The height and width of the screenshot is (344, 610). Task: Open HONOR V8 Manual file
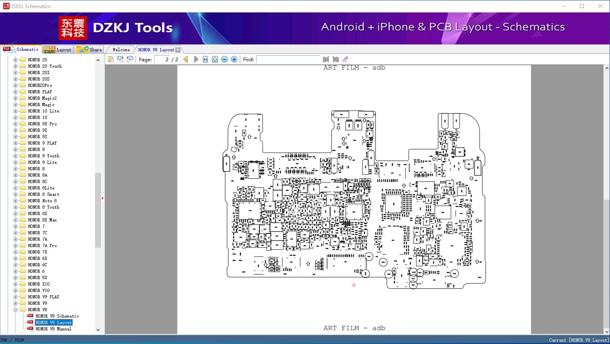point(53,329)
